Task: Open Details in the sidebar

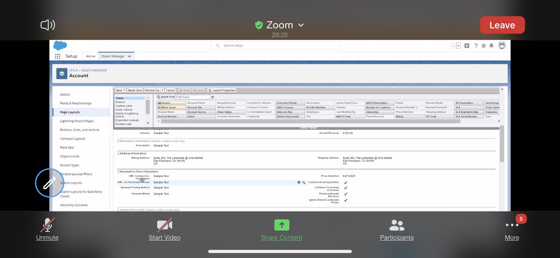Action: click(65, 95)
